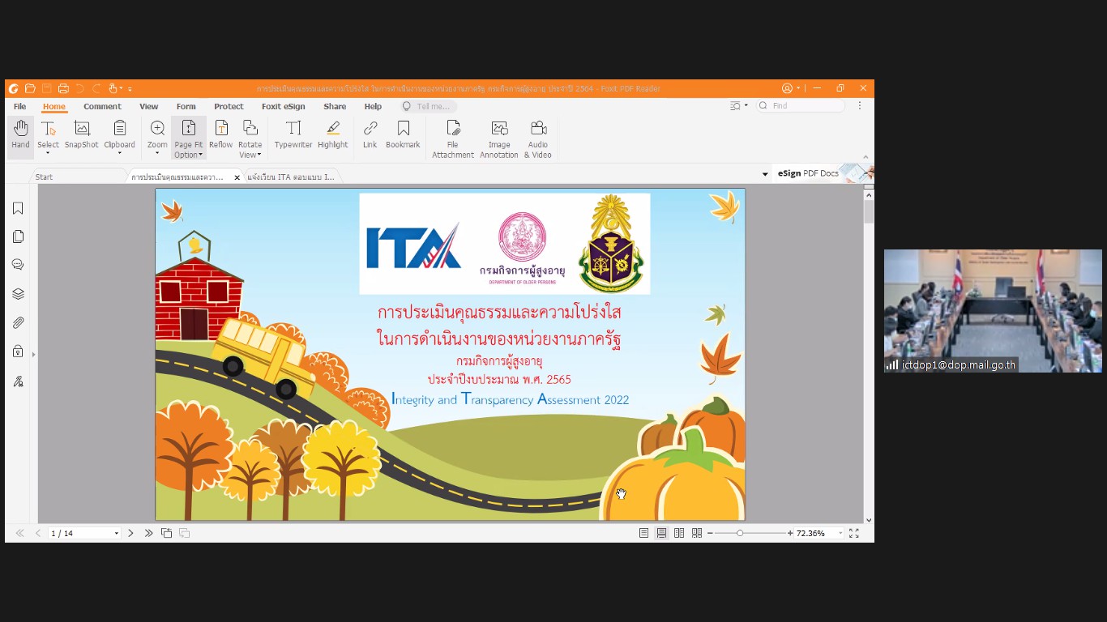Viewport: 1107px width, 622px height.
Task: Expand the Zoom dropdown in ribbon
Action: click(x=157, y=152)
